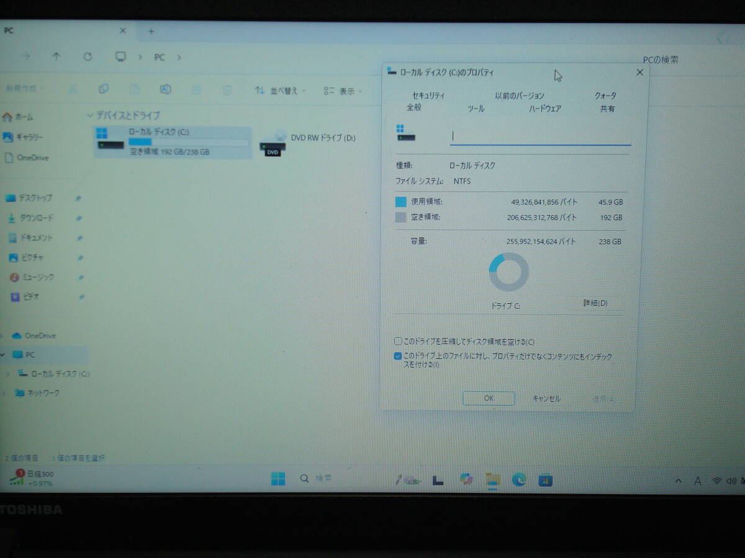Viewport: 745px width, 558px height.
Task: Click the Paste icon in Explorer toolbar
Action: 134,89
